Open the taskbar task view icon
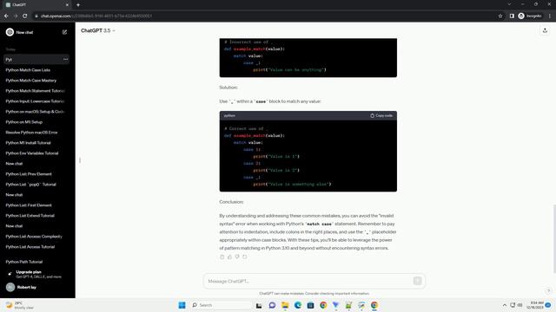Image resolution: width=556 pixels, height=312 pixels. (259, 305)
